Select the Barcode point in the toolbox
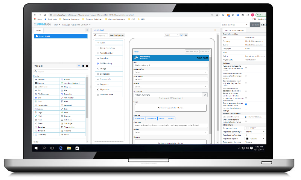 tap(41, 80)
